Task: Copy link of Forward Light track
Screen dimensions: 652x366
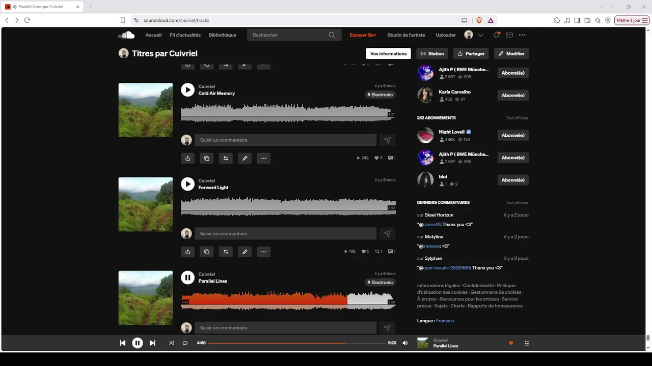Action: pos(206,252)
